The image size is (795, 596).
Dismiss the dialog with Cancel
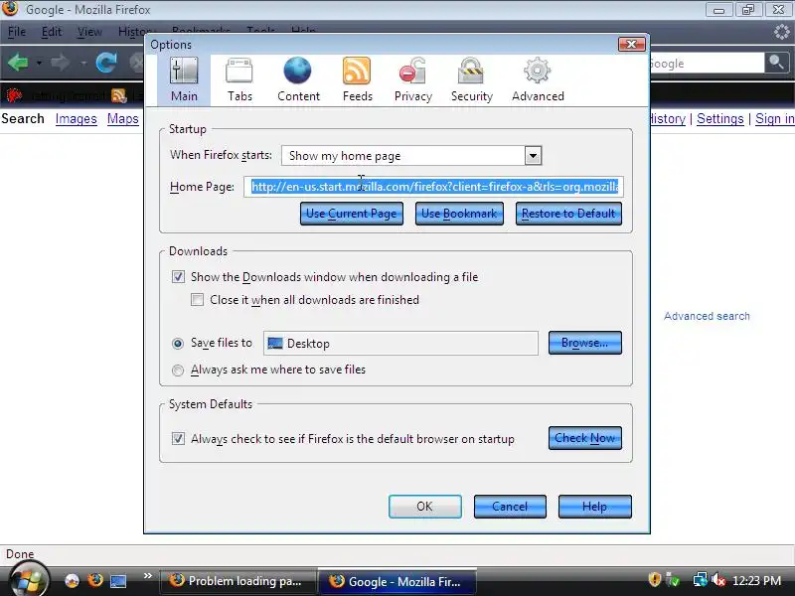(510, 507)
